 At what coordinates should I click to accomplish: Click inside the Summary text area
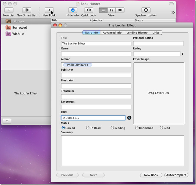pos(122,151)
